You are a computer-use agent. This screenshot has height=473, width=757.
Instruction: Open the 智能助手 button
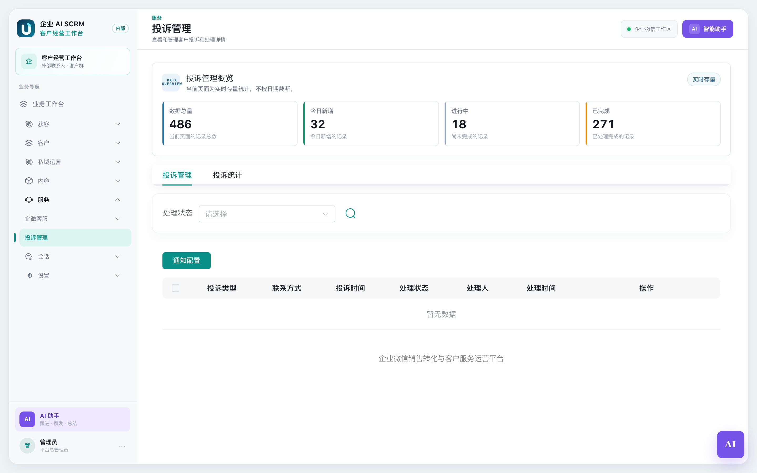(x=708, y=29)
